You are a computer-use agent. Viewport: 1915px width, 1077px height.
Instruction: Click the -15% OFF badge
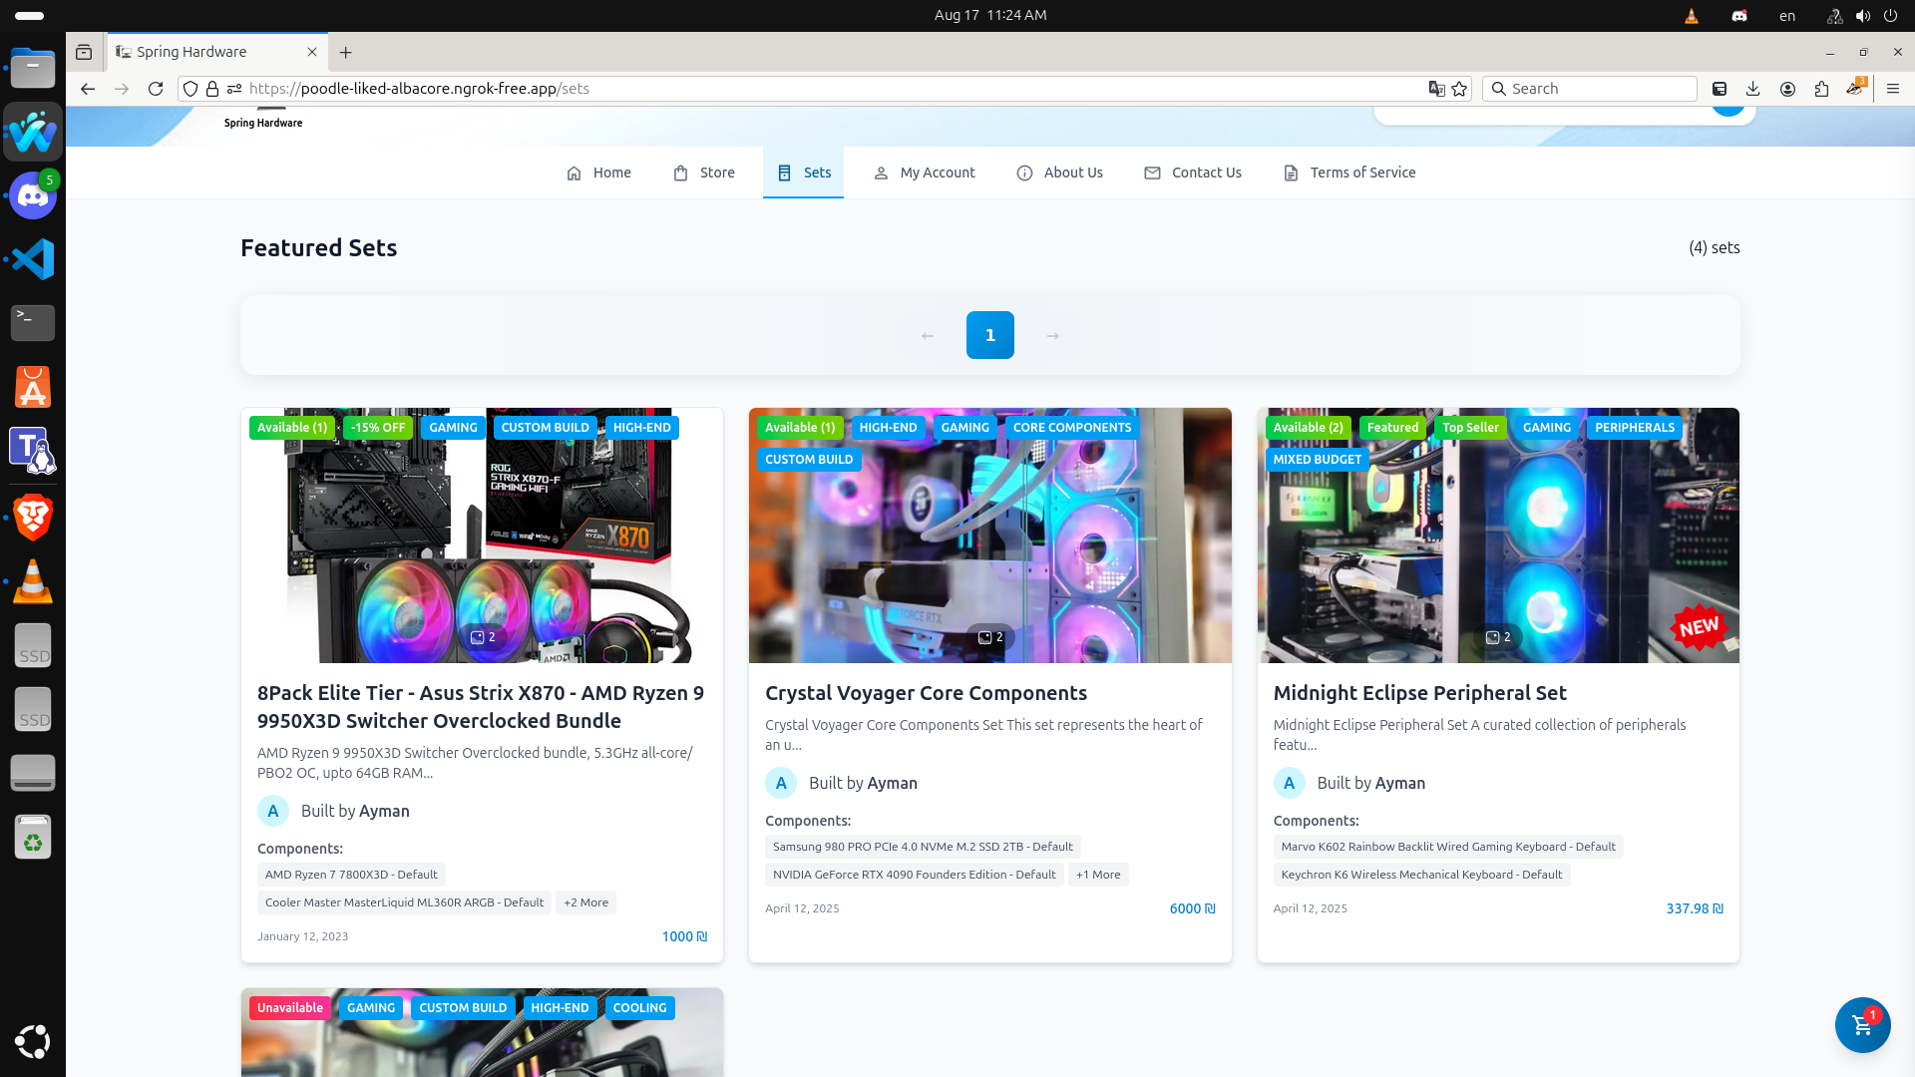click(378, 428)
